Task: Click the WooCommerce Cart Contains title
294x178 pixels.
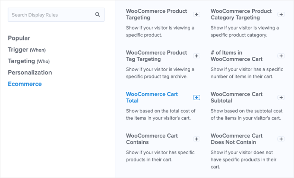Action: point(152,139)
